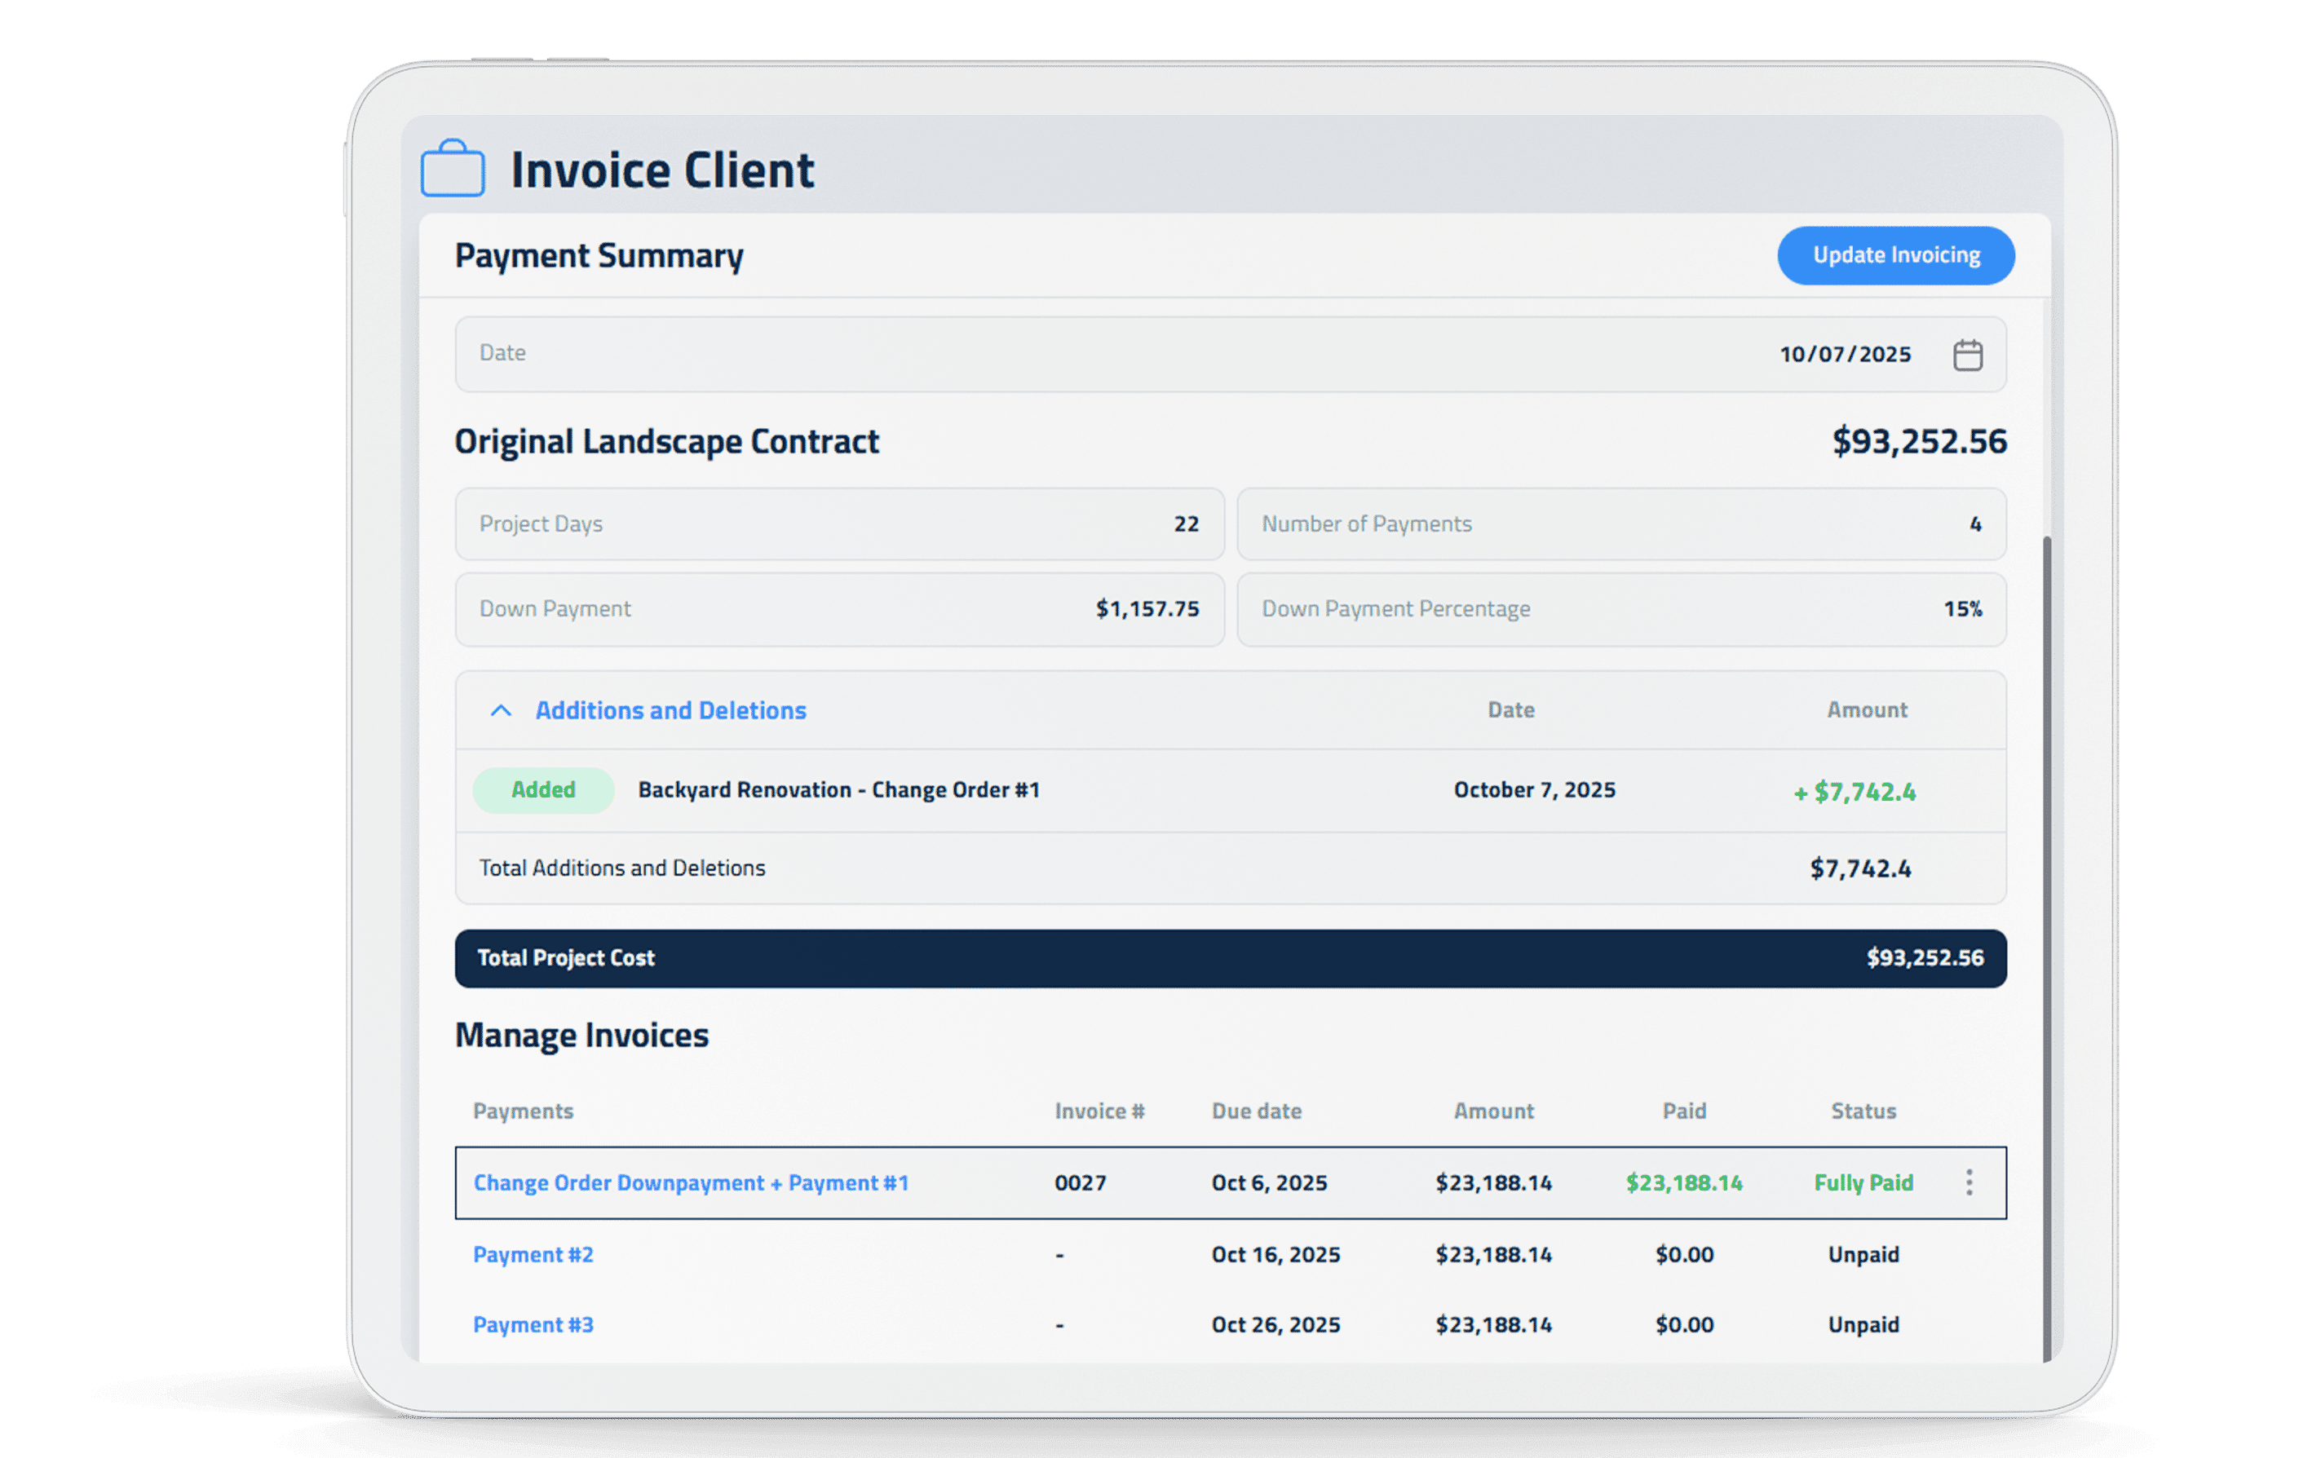Open the Payment #2 link

point(533,1255)
